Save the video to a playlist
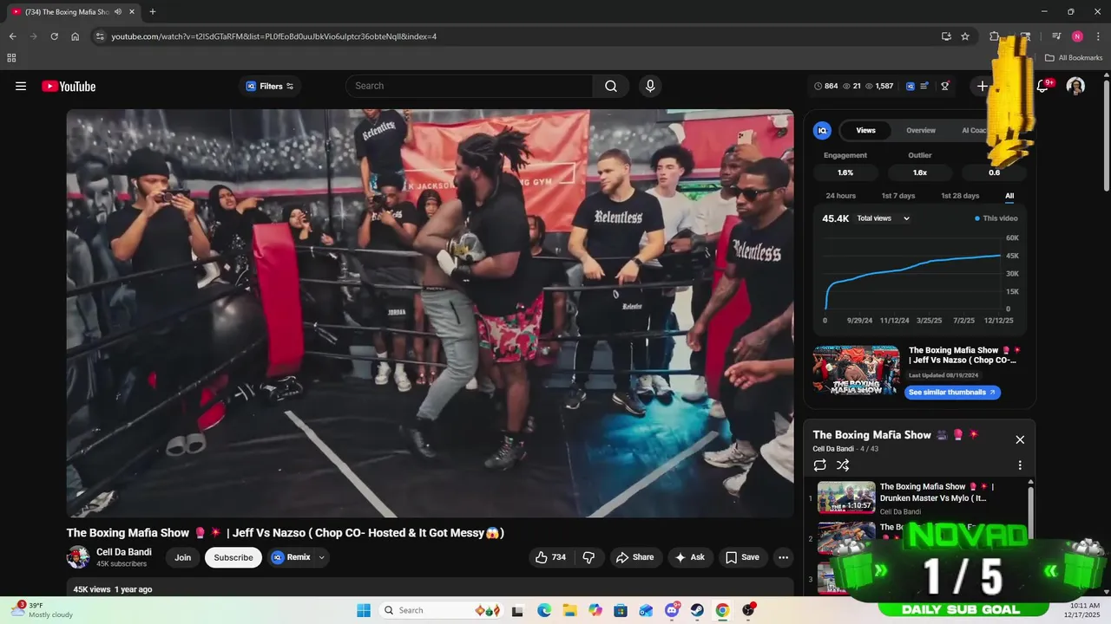Screen dimensions: 1111x624 [742, 557]
